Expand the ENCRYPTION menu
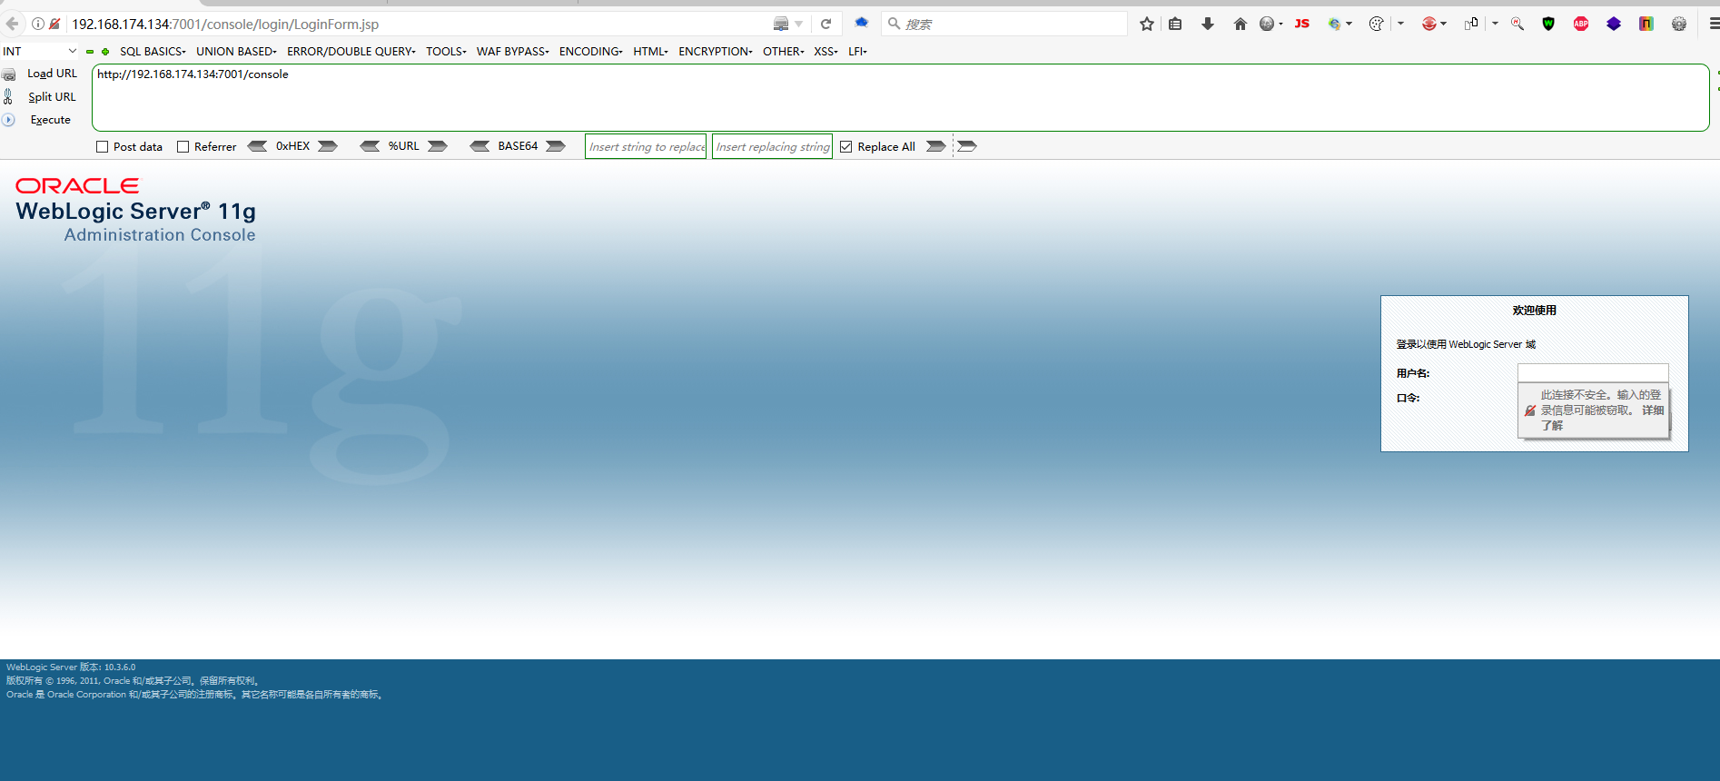 (x=716, y=52)
